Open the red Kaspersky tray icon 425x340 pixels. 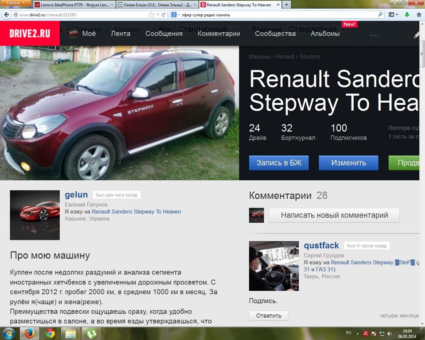tap(366, 334)
